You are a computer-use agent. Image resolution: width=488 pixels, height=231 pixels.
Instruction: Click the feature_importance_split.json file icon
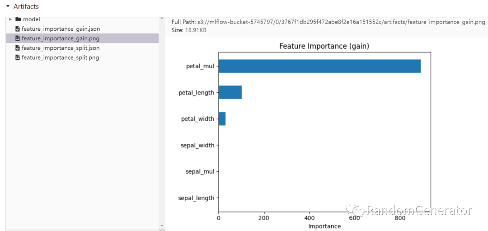tap(18, 48)
